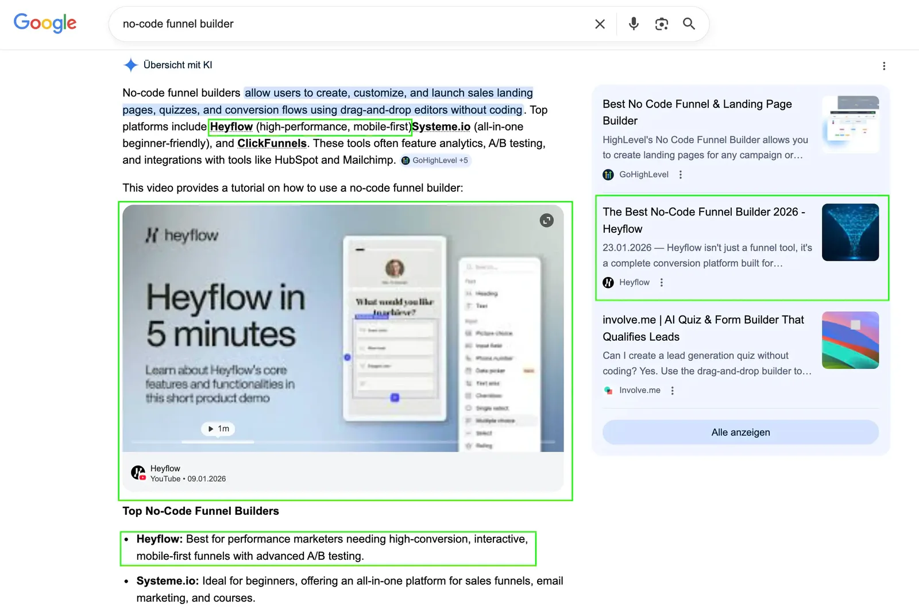Click the GoHighLevel favicon in source card

(x=608, y=175)
